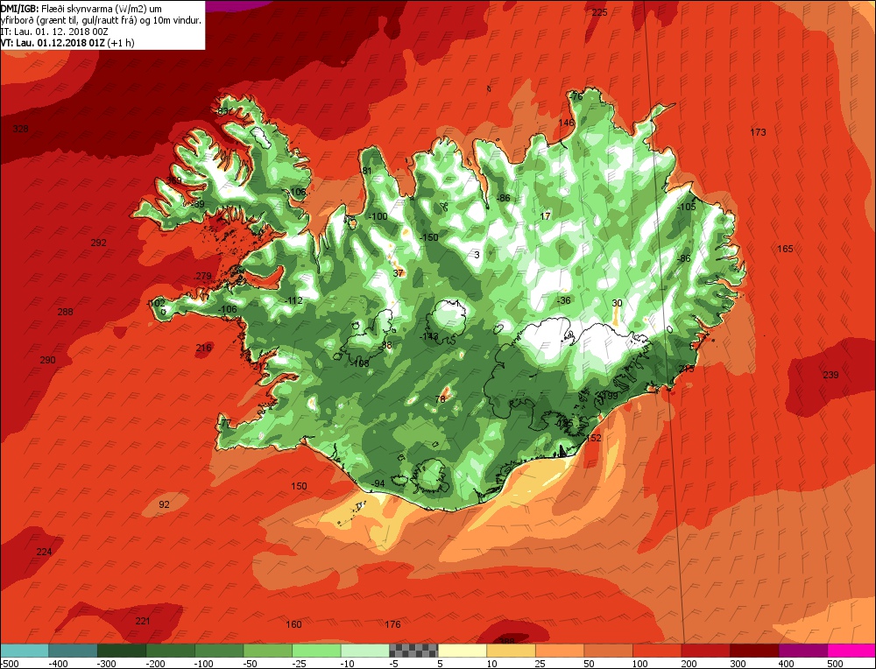This screenshot has height=669, width=876.
Task: Click the crimson legend swatch labeled 200
Action: pyautogui.click(x=705, y=651)
